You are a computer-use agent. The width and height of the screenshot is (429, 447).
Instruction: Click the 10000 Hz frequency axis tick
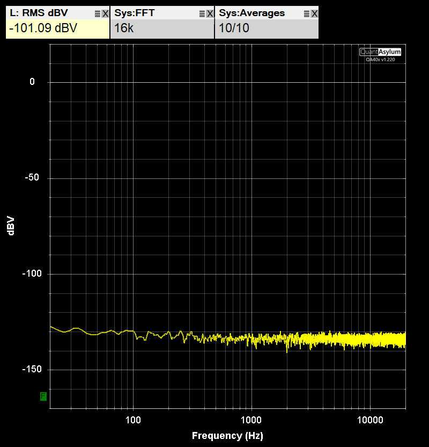pyautogui.click(x=370, y=420)
